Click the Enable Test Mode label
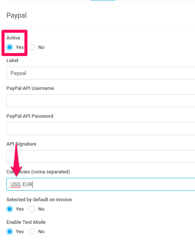The width and height of the screenshot is (195, 243). coord(26,222)
